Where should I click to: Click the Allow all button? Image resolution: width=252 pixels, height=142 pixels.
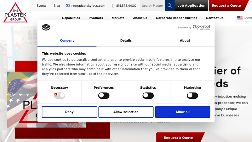coord(183,112)
